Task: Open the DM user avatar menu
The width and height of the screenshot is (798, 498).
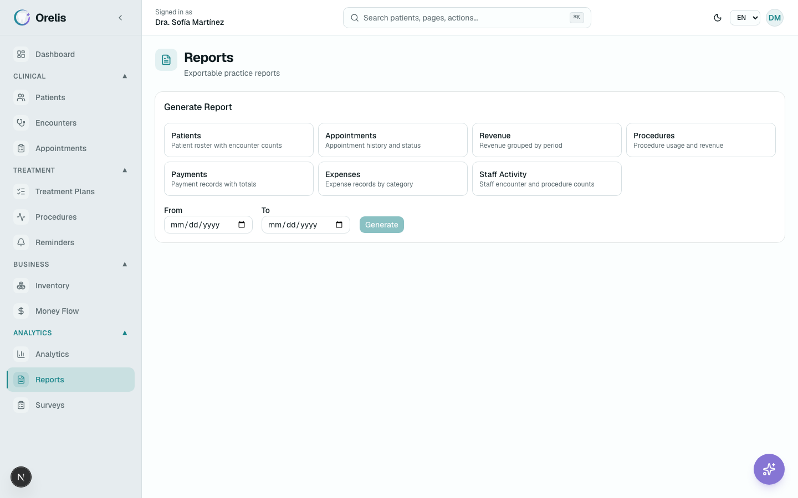Action: 775,18
